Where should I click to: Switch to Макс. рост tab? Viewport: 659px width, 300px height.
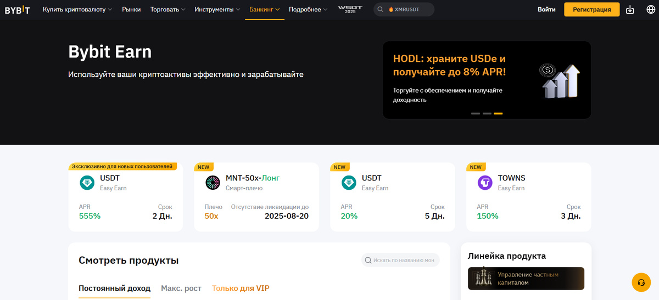(x=181, y=288)
